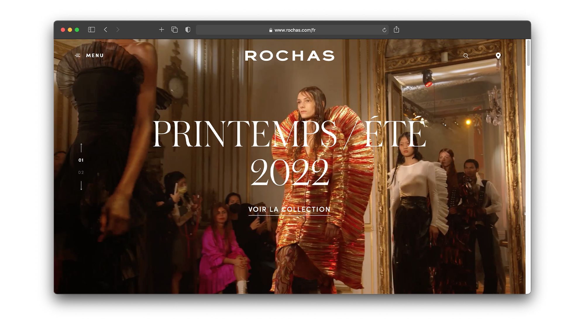This screenshot has height=320, width=585.
Task: Click Voir la Collection link
Action: point(289,209)
